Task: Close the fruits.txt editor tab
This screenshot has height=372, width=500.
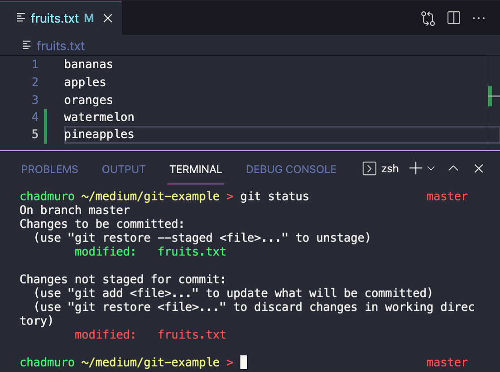Action: pos(107,18)
